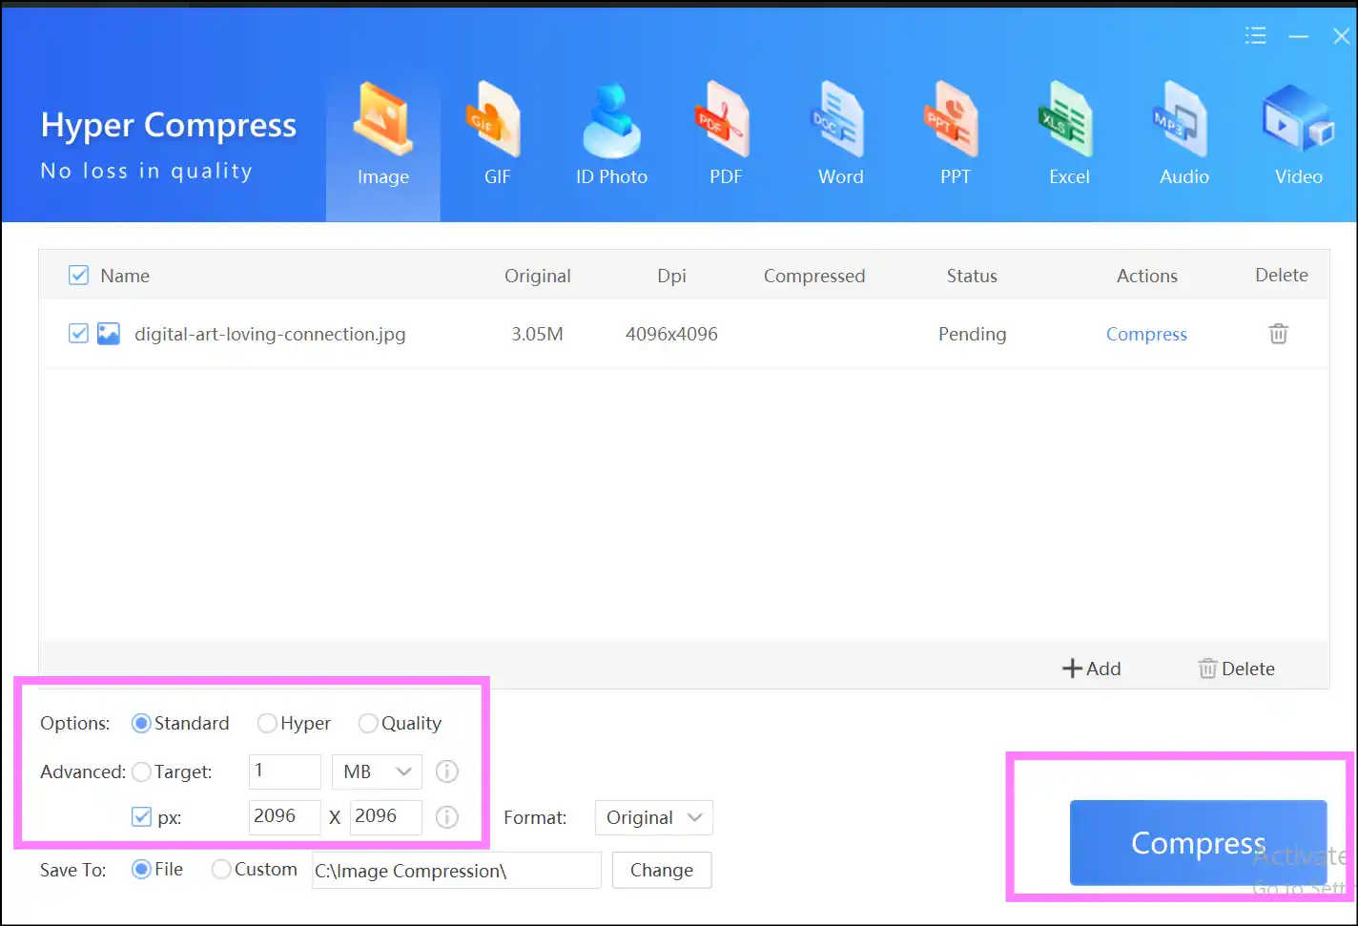Open the Word compression tab

(x=840, y=135)
